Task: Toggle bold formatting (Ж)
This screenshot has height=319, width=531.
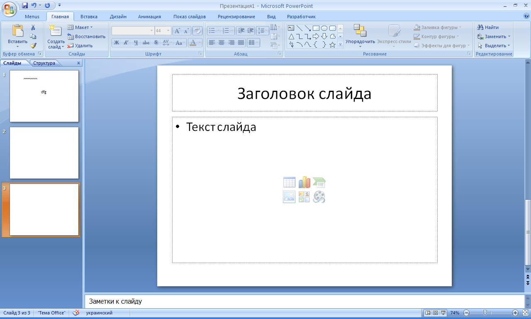Action: point(117,43)
